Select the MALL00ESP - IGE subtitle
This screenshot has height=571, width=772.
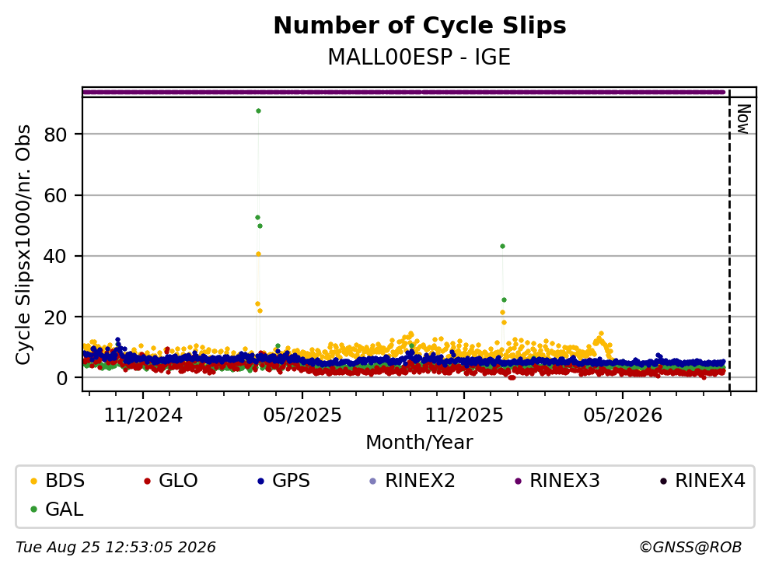(419, 57)
